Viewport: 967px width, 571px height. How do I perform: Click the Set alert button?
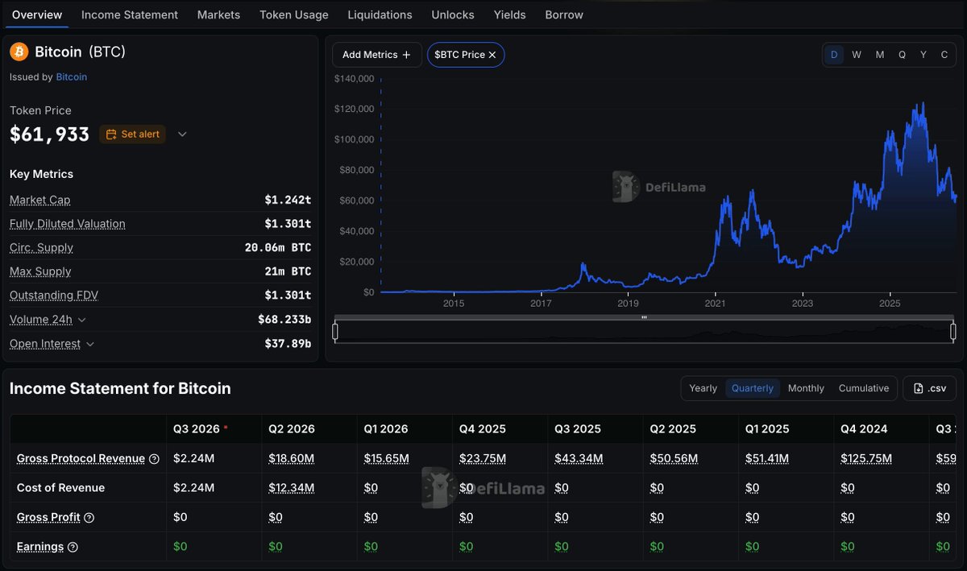tap(132, 134)
